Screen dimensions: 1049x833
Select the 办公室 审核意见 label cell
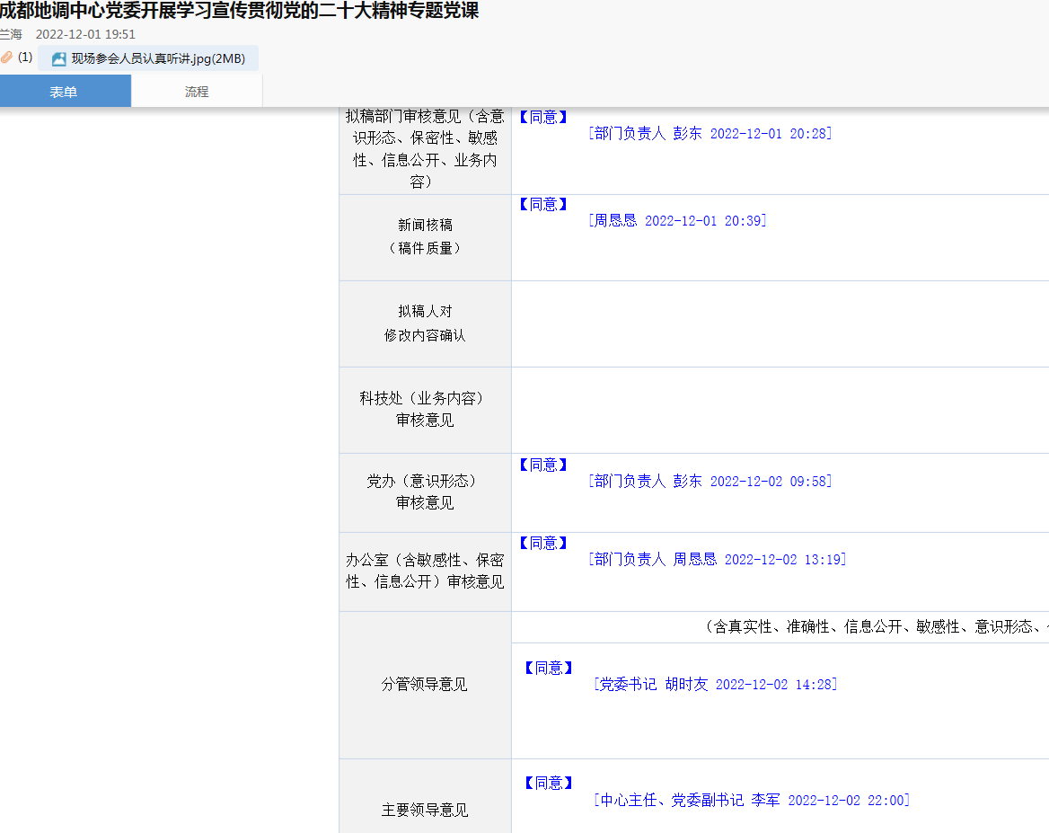(x=425, y=572)
